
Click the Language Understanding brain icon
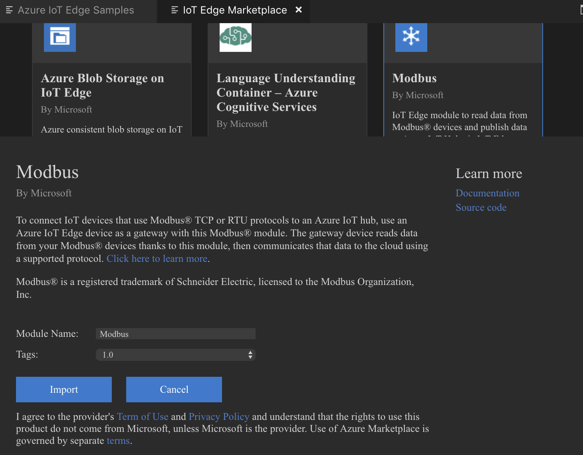tap(235, 37)
